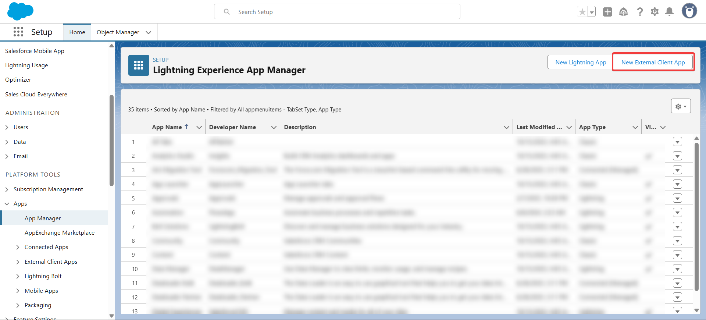
Task: Open the Last Modified column menu chevron
Action: pyautogui.click(x=569, y=127)
